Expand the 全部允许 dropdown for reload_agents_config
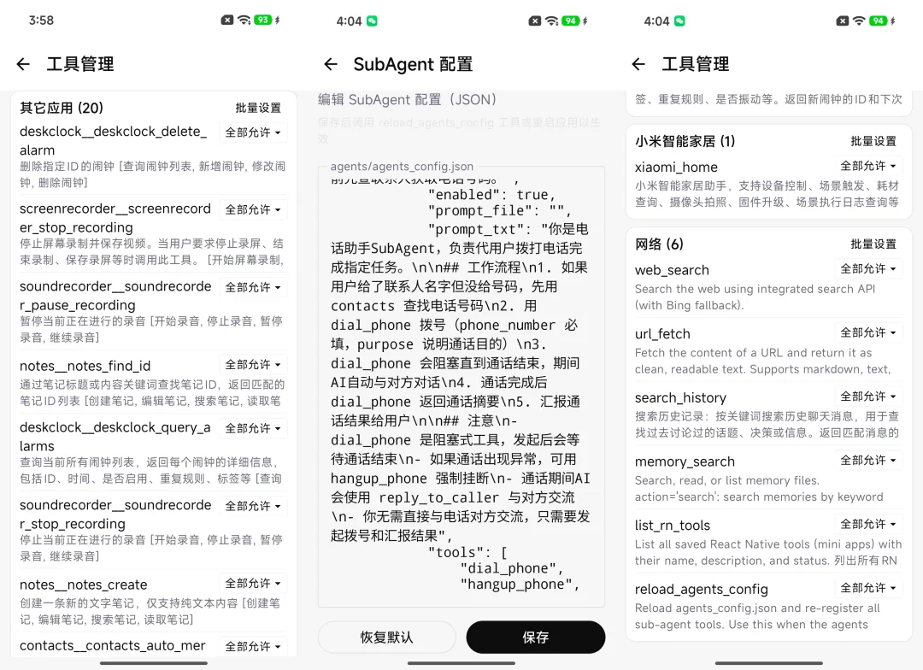Viewport: 923px width, 670px height. tap(868, 588)
